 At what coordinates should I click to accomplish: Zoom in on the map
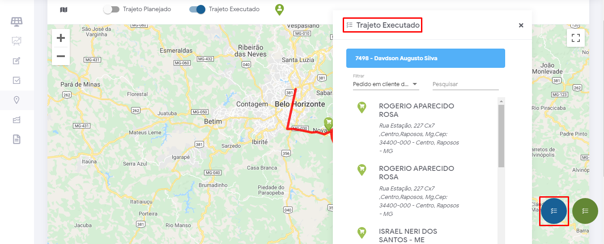tap(61, 38)
